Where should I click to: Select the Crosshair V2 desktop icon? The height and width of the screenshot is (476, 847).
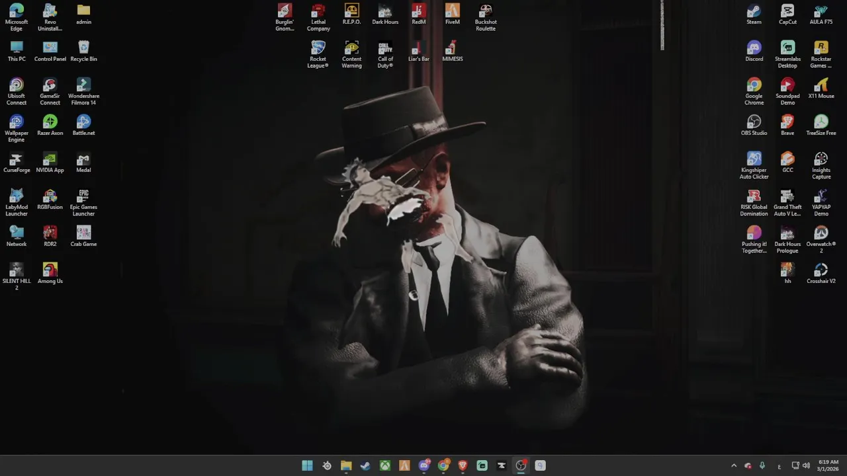(821, 273)
